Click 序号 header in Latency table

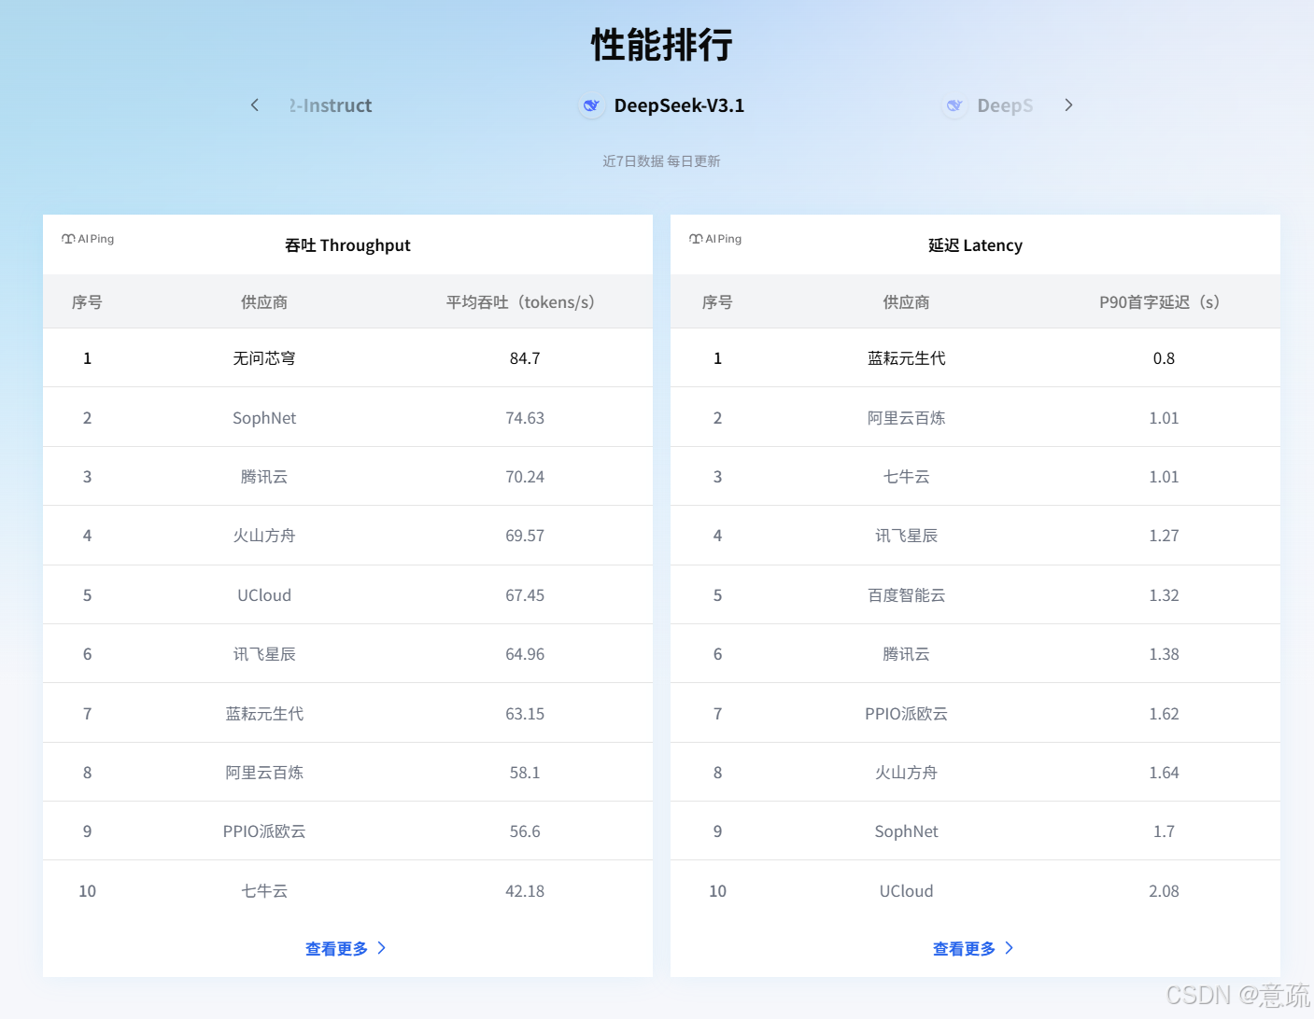pyautogui.click(x=717, y=302)
